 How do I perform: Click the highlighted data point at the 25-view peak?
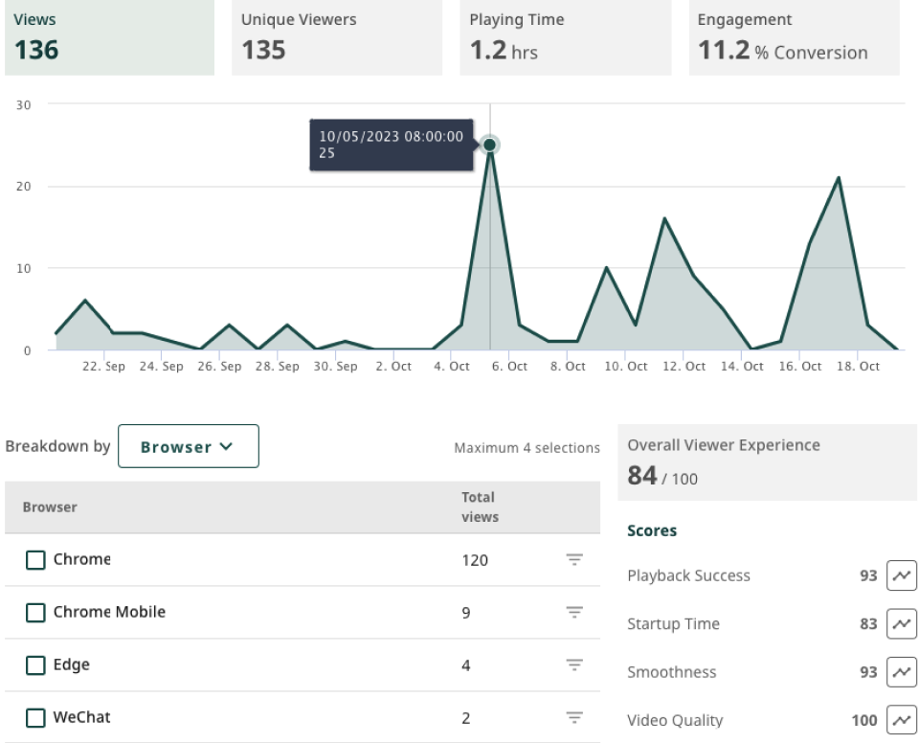pyautogui.click(x=489, y=145)
